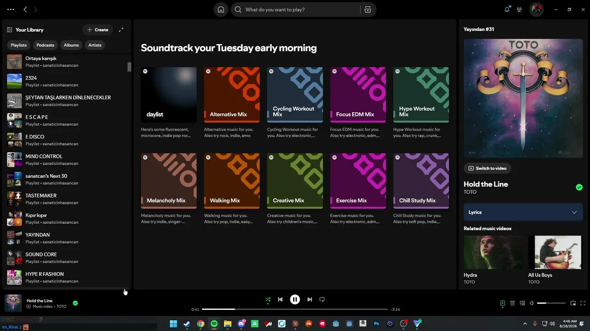Filter library by Albums
The width and height of the screenshot is (590, 331).
[71, 45]
